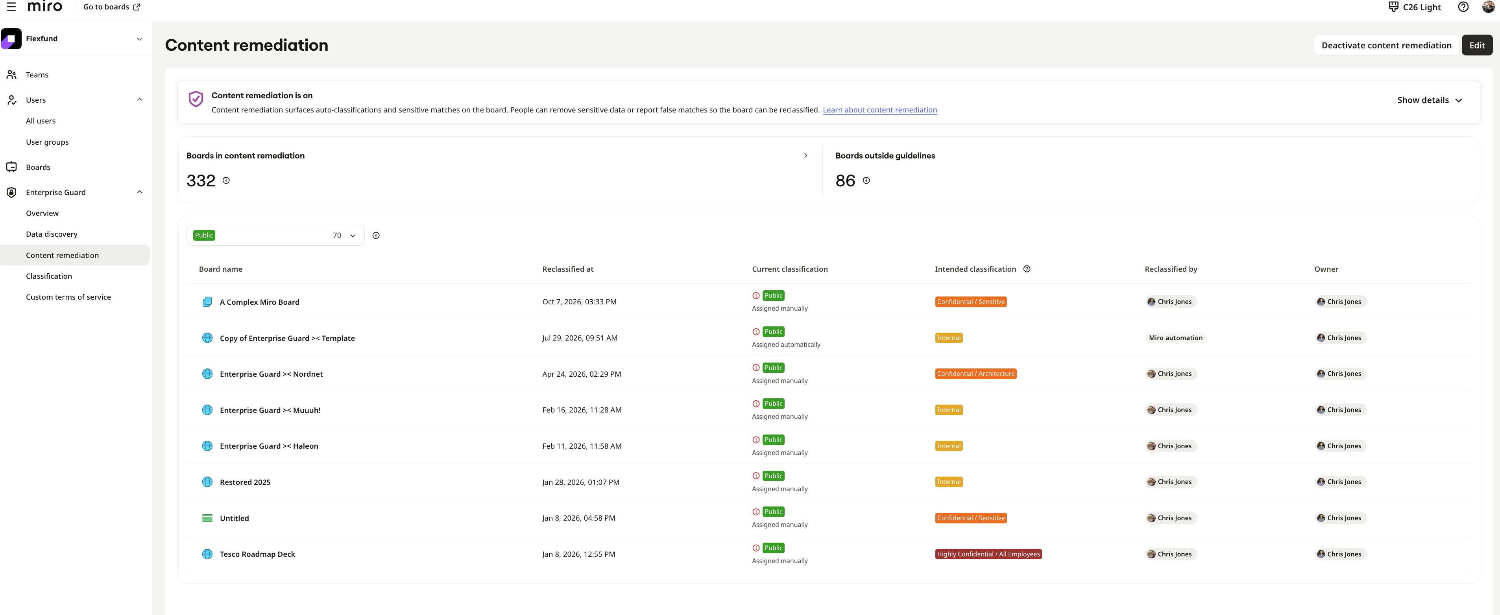Click the Flexfund organization logo
Screen dimensions: 1500x615
11,39
